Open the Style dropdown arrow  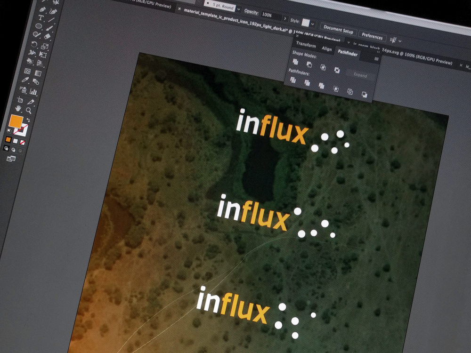pos(313,24)
